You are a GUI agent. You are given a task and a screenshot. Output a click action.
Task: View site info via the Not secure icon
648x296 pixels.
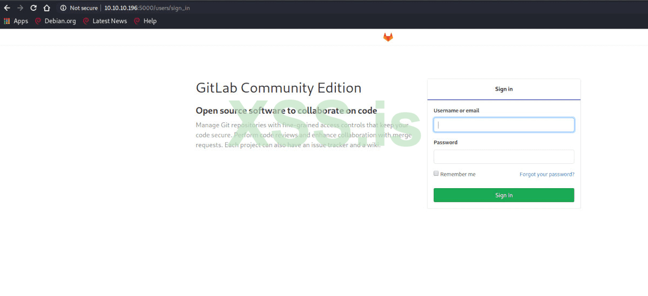pos(63,8)
